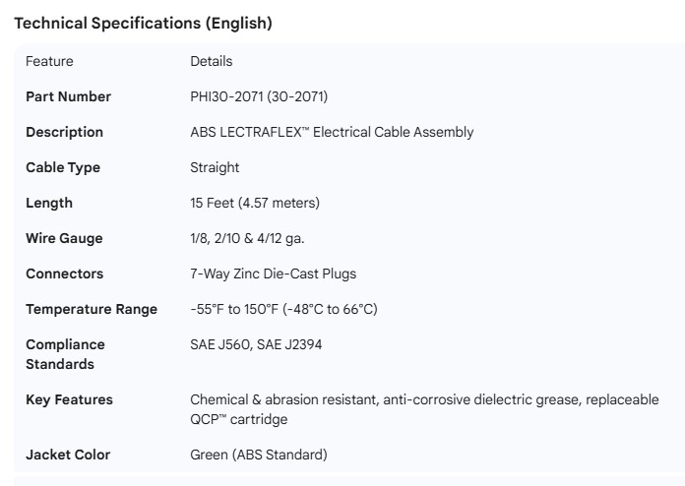Click the ABS LECTRAFLEX description text
Image resolution: width=685 pixels, height=486 pixels.
(332, 132)
